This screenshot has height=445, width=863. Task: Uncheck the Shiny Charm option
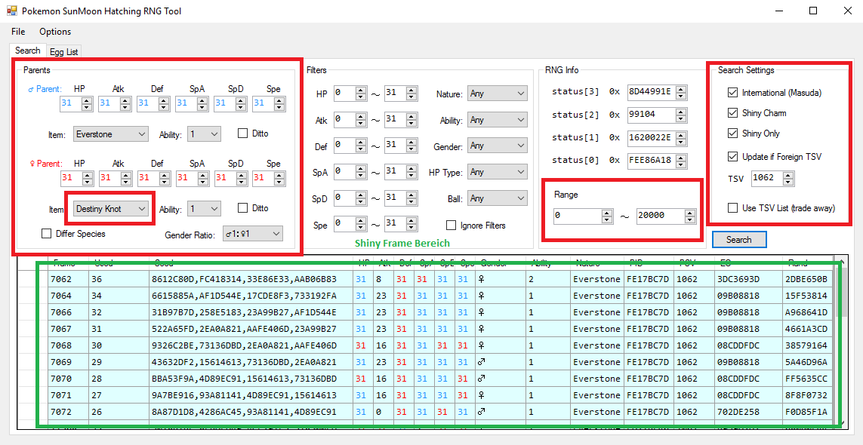point(732,113)
